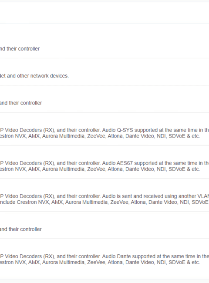
Task: Click the Crestron NVX vendor line under Q-SYS text
Action: [x=100, y=136]
